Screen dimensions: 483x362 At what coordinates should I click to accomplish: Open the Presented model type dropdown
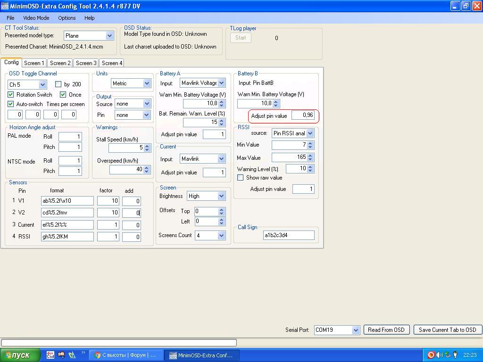pyautogui.click(x=109, y=36)
